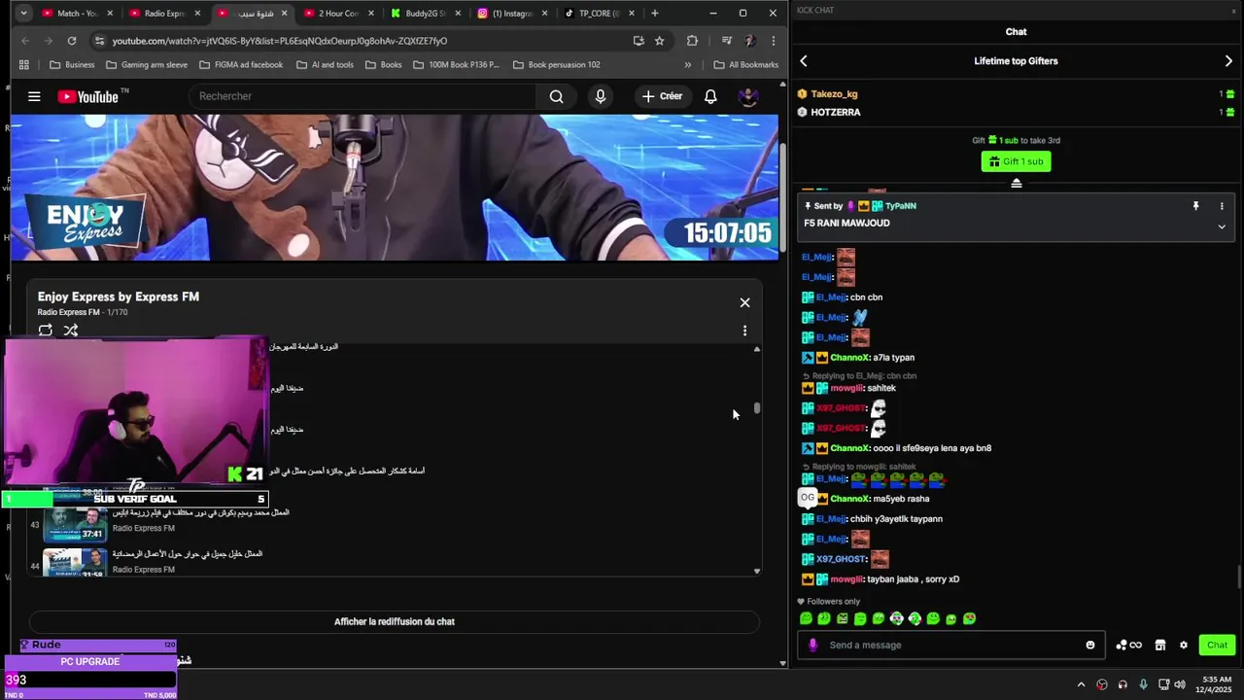This screenshot has height=700, width=1244.
Task: Expand the pinned message chevron
Action: coord(1222,227)
